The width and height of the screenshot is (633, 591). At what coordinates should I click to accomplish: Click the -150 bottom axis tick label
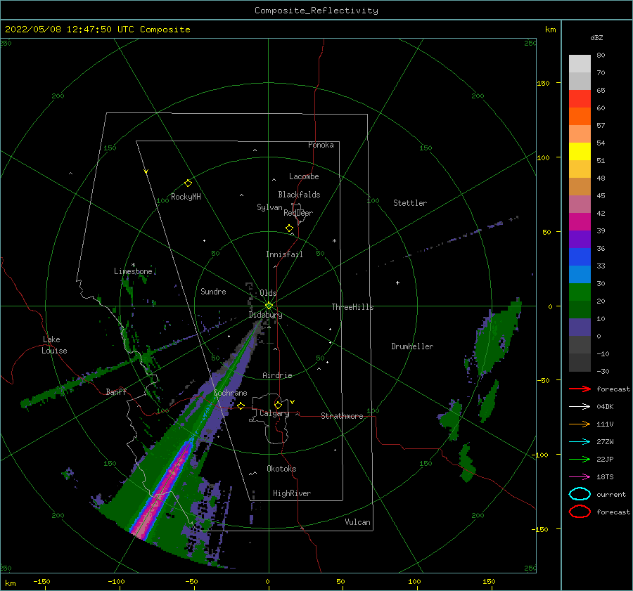(x=41, y=582)
